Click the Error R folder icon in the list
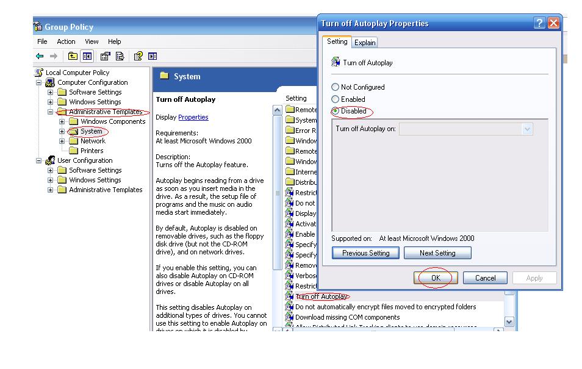This screenshot has width=582, height=369. point(290,130)
